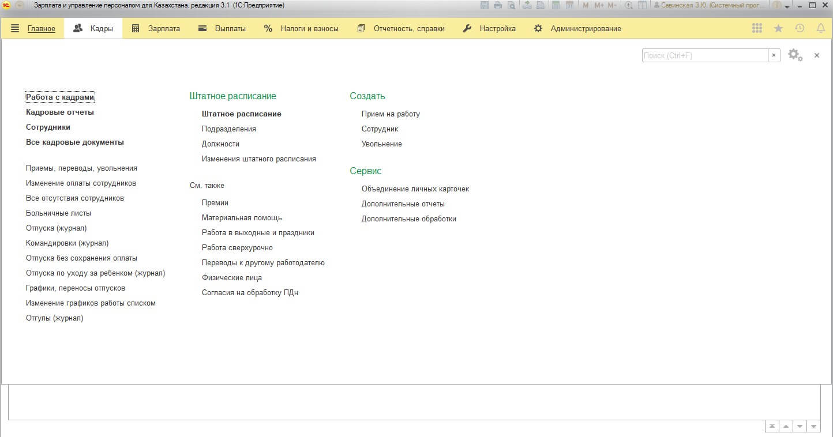Screen dimensions: 833x437
Task: Create new Увольнение document
Action: coord(382,144)
